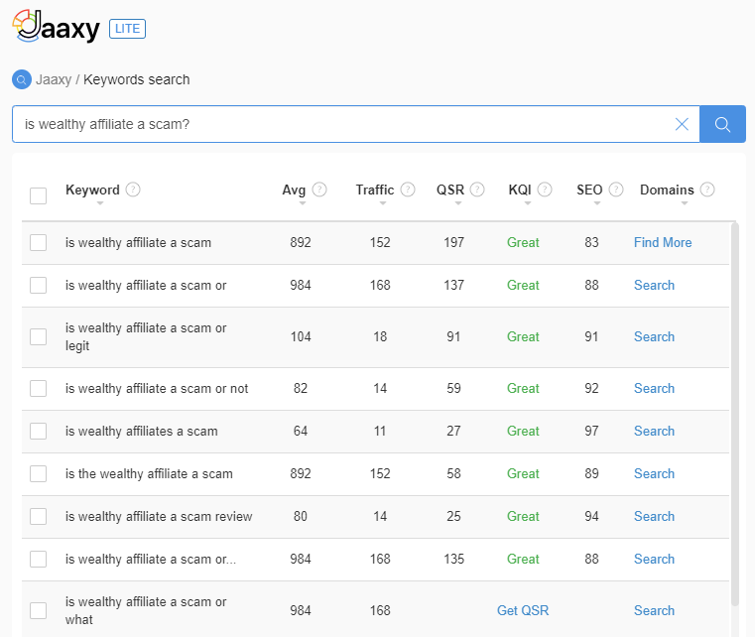The width and height of the screenshot is (755, 637).
Task: Click the Jaaxy logo
Action: tap(56, 26)
